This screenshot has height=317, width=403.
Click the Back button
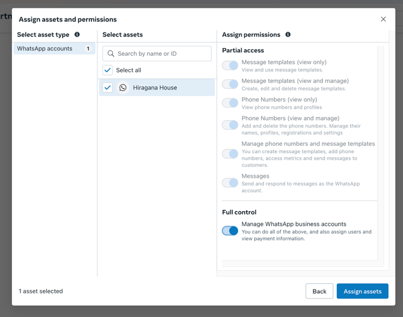319,291
